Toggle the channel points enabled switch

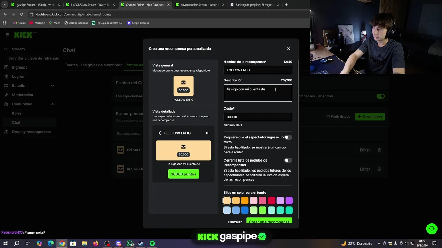381,96
